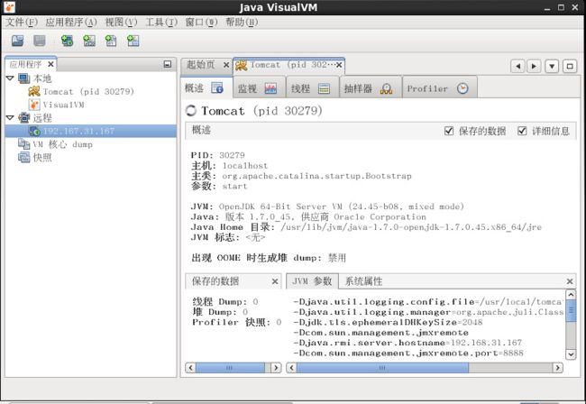Viewport: 586px width, 404px height.
Task: Open the 视图(V) menu
Action: pos(121,22)
